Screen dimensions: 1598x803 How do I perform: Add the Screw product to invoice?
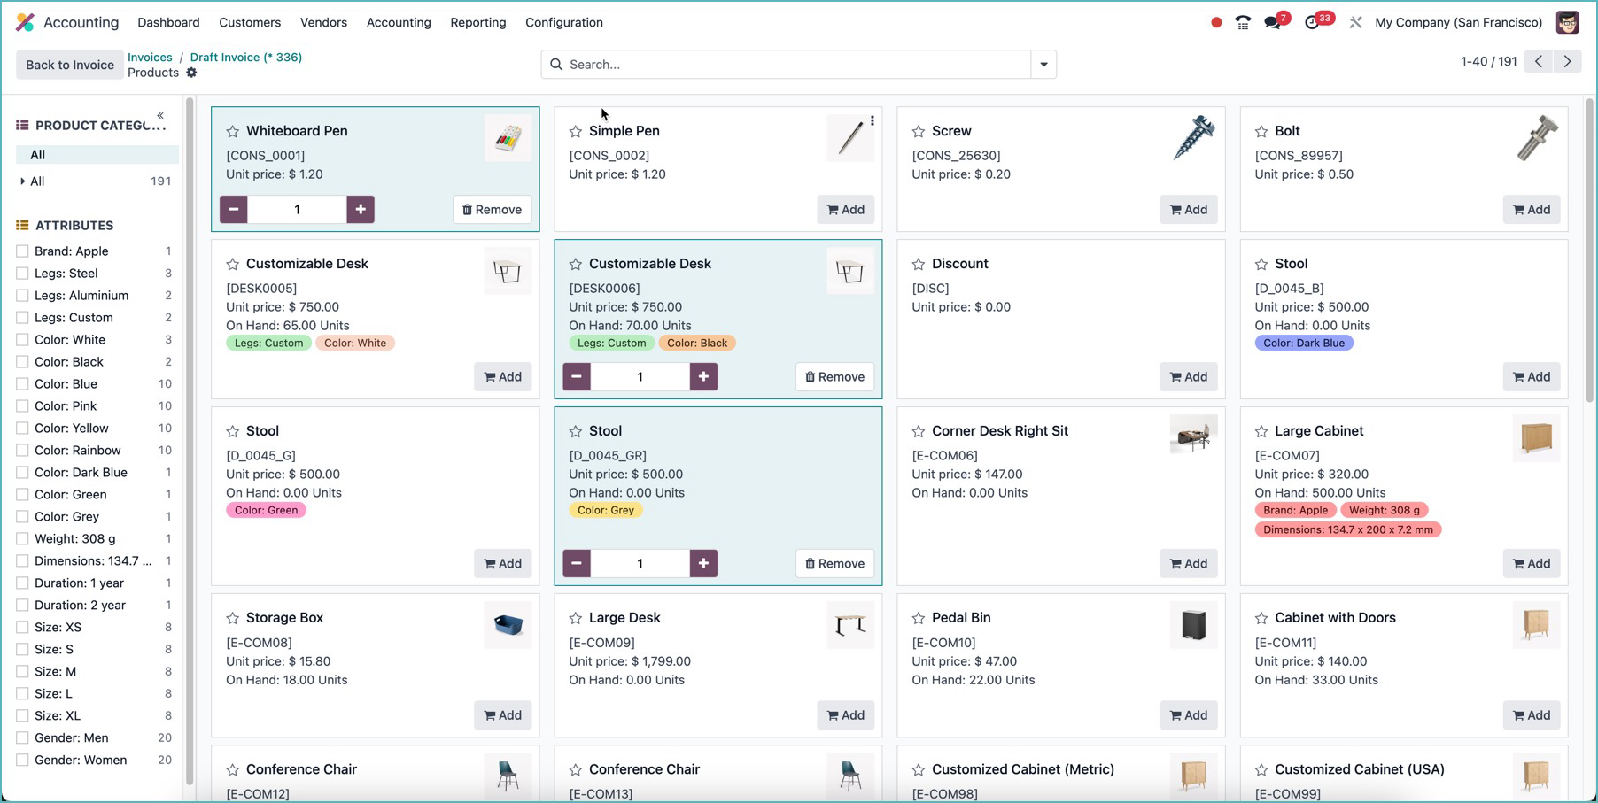point(1188,210)
